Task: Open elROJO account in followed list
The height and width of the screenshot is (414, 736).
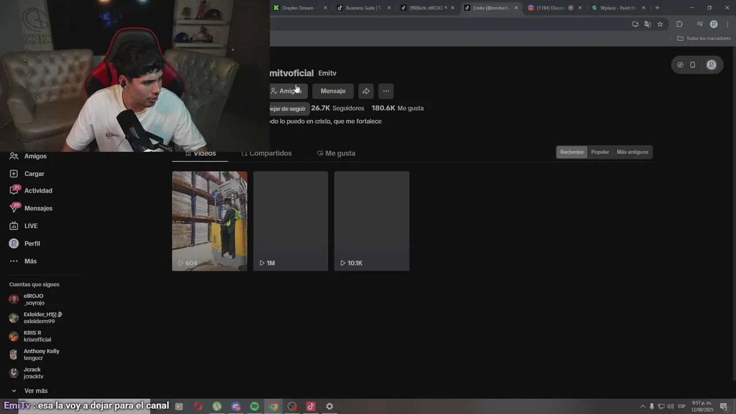Action: click(x=34, y=300)
